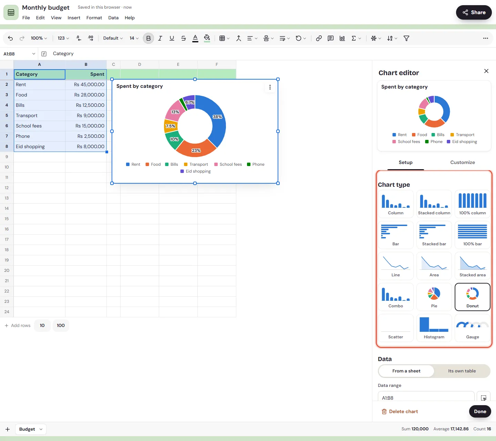Open the Budget sheet tab menu arrow

41,429
